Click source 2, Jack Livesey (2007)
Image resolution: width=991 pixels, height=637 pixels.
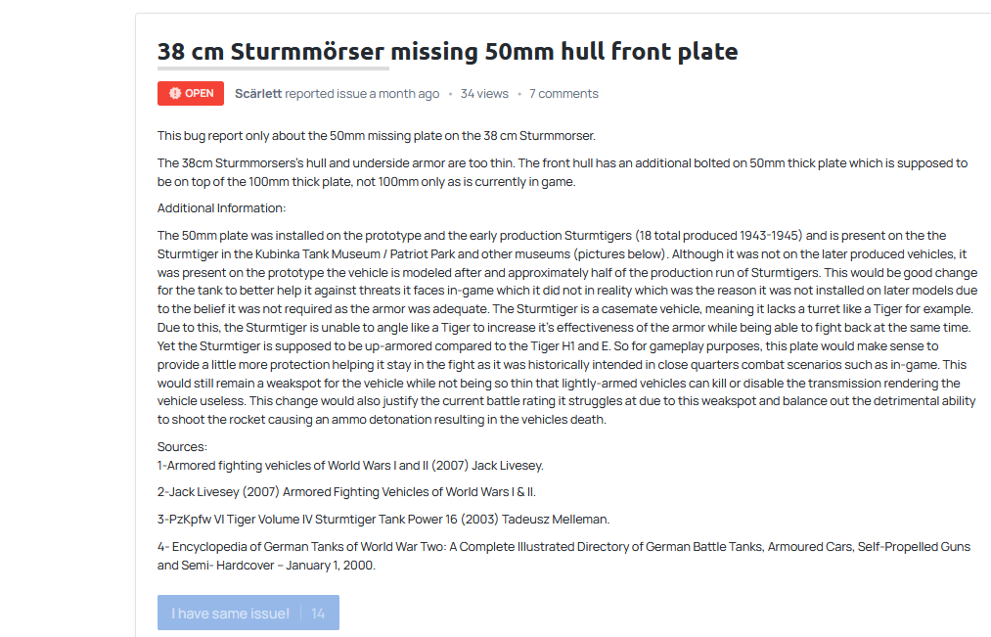tap(346, 492)
